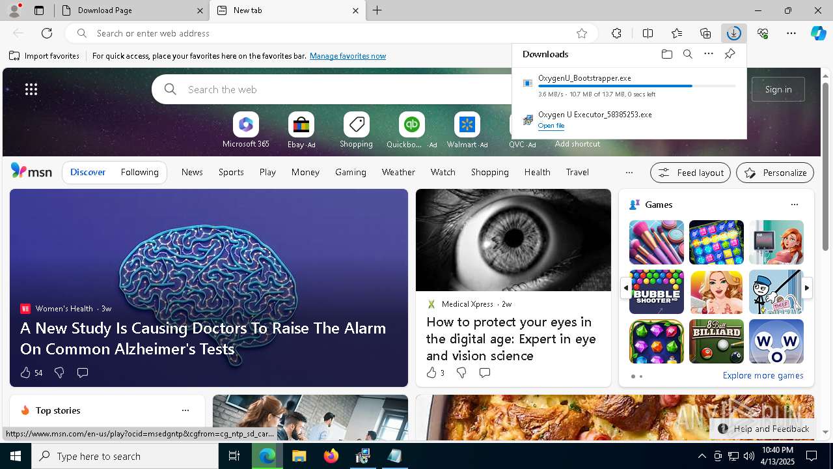
Task: Open the News menu item
Action: tap(192, 172)
